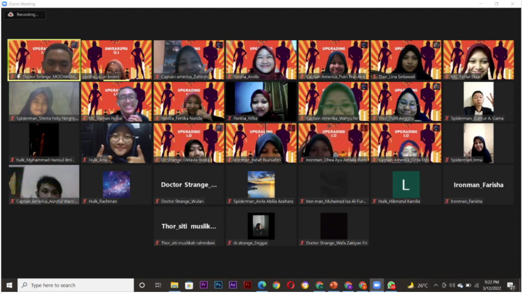Screen dimensions: 522x294
Task: Click the Zoom app icon in taskbar
Action: [x=377, y=285]
